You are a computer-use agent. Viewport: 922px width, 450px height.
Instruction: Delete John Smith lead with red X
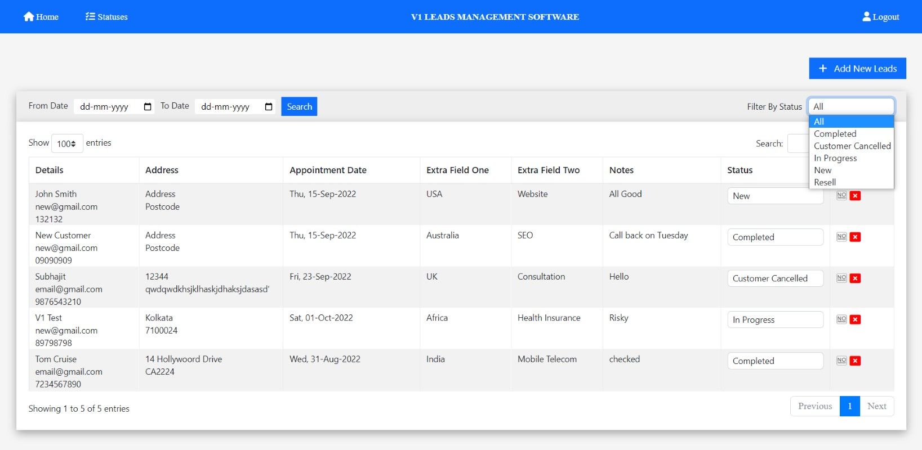(855, 196)
